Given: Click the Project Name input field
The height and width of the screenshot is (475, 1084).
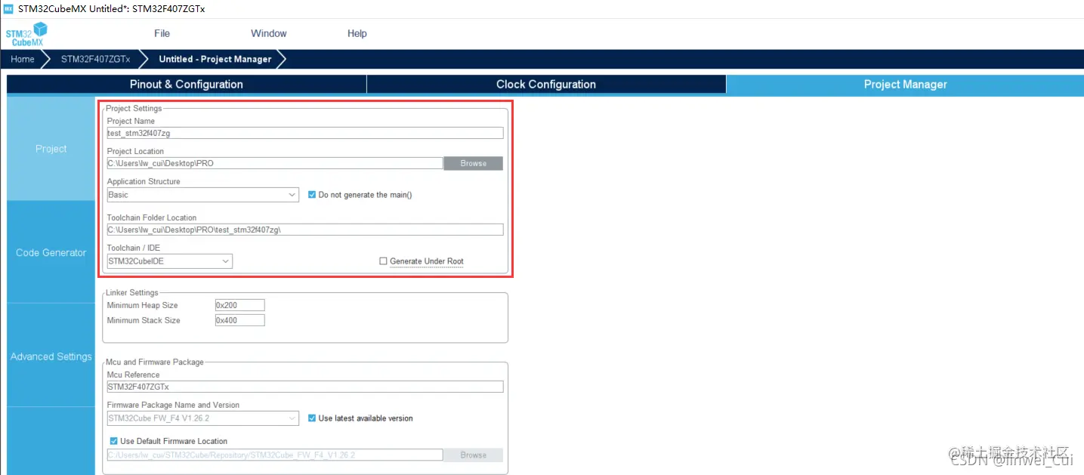Looking at the screenshot, I should (305, 133).
